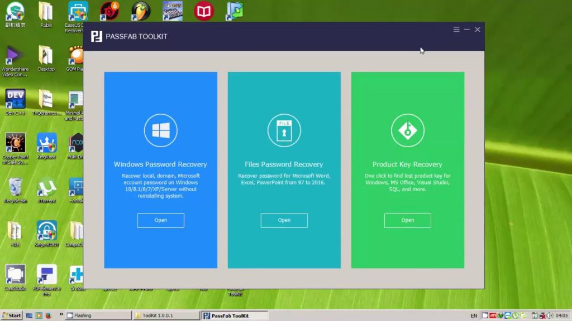Expand quick launch overflow chevron
The height and width of the screenshot is (321, 572).
coord(61,314)
